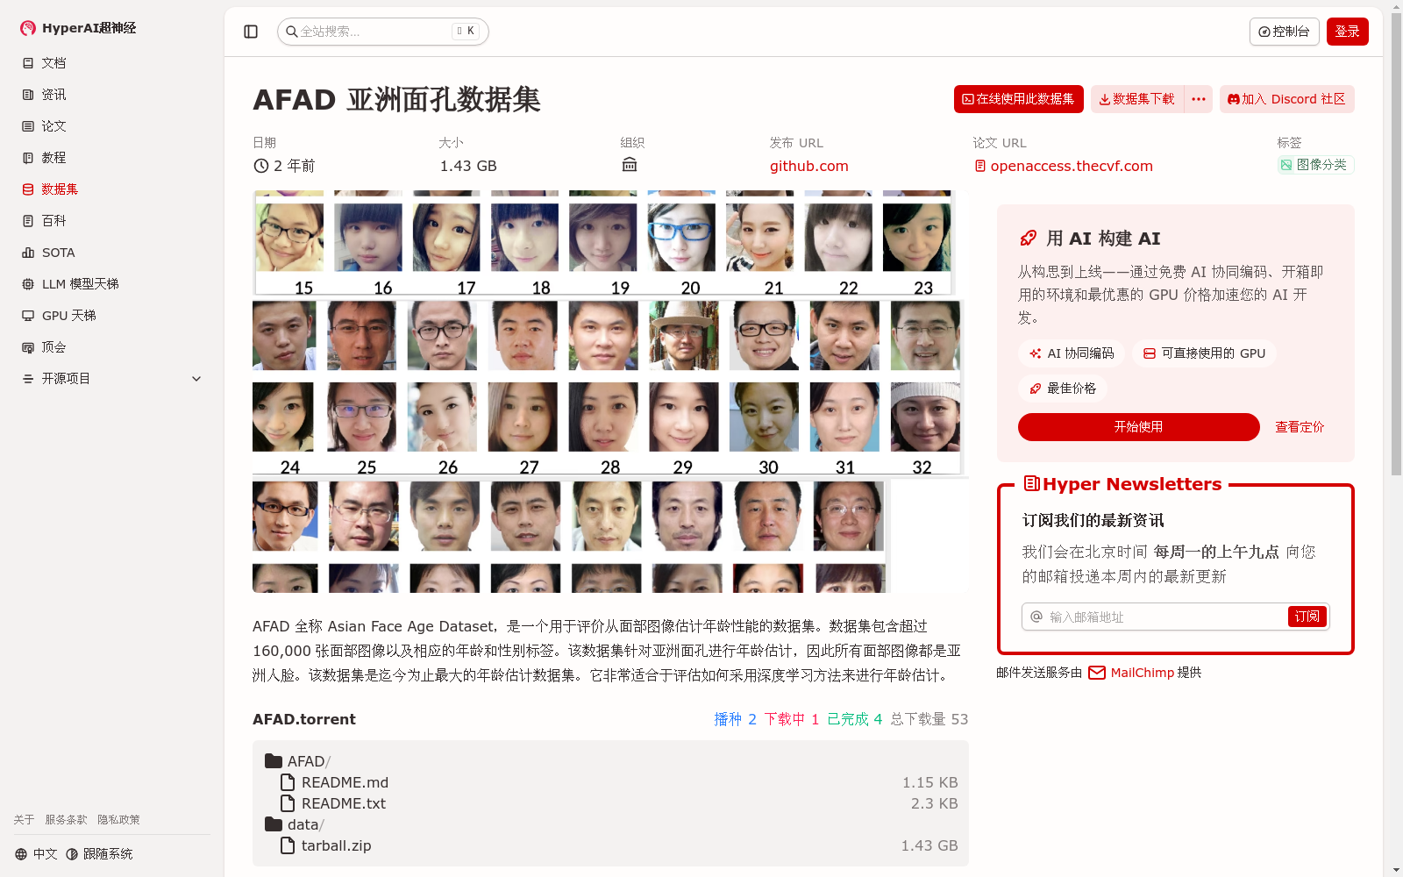Toggle language via 中文 selector

pos(35,852)
